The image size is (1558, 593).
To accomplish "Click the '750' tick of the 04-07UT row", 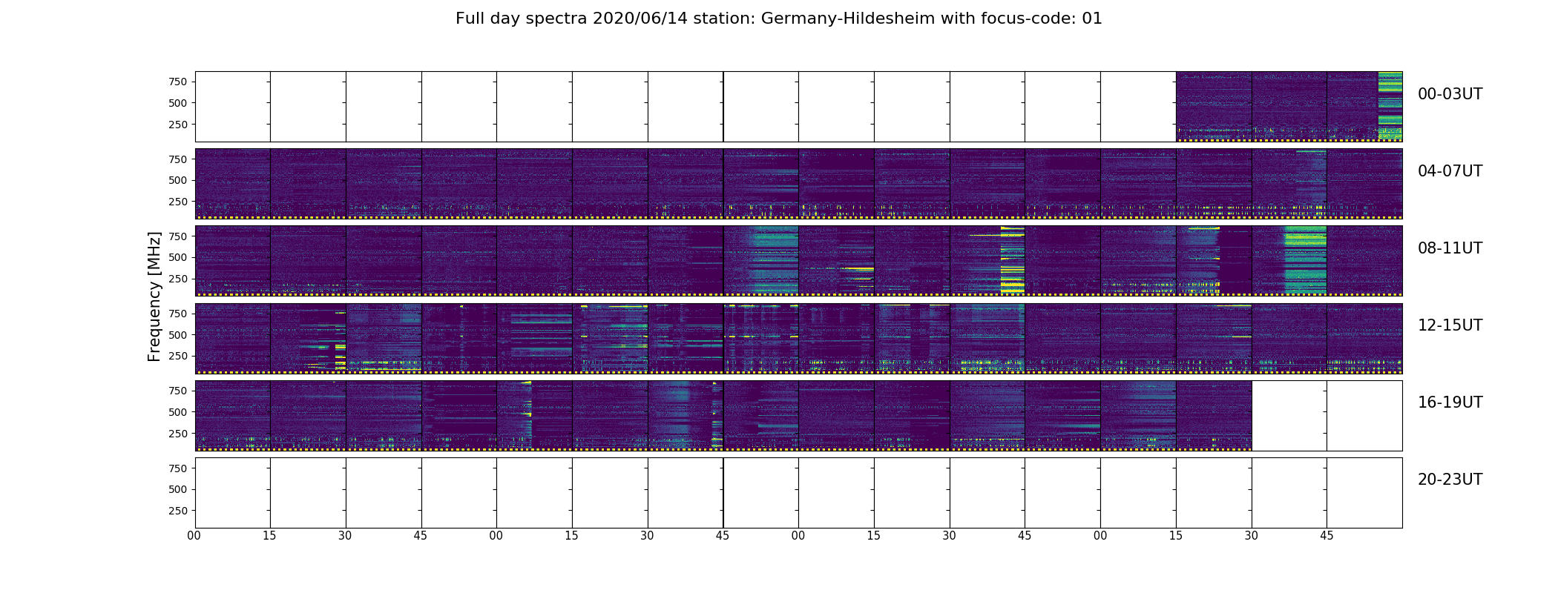I will (177, 159).
